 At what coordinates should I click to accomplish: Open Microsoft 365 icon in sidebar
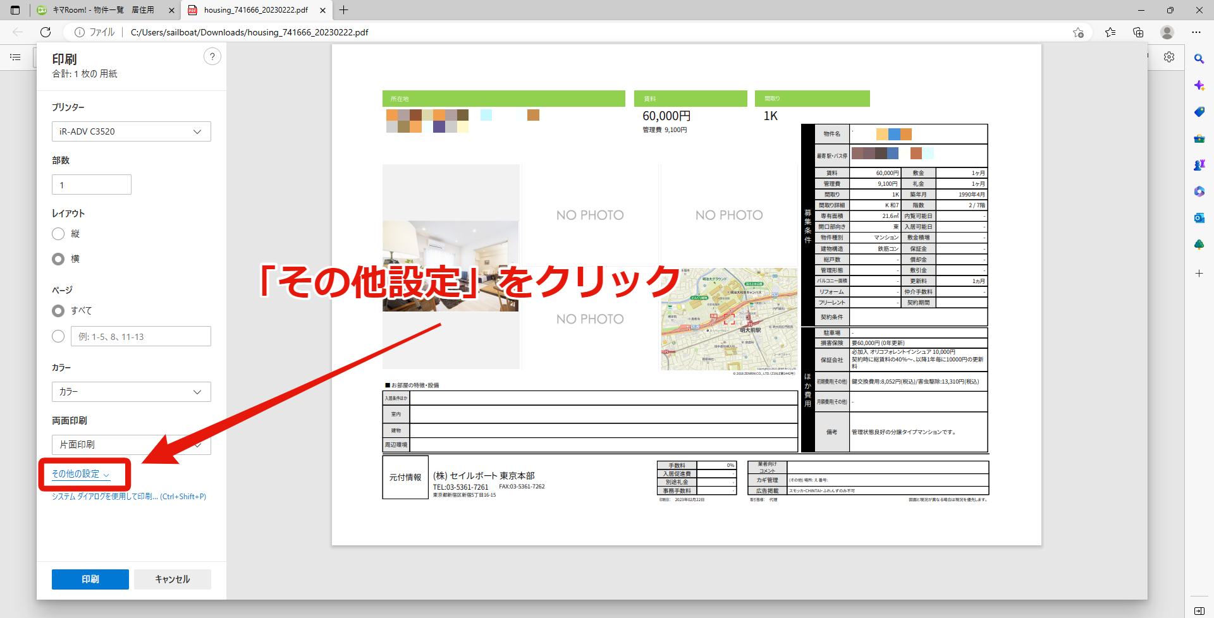[1199, 191]
